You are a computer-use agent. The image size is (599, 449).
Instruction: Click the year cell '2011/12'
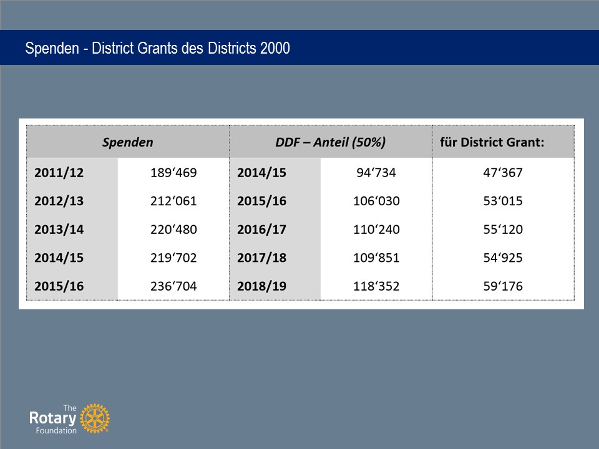(59, 173)
